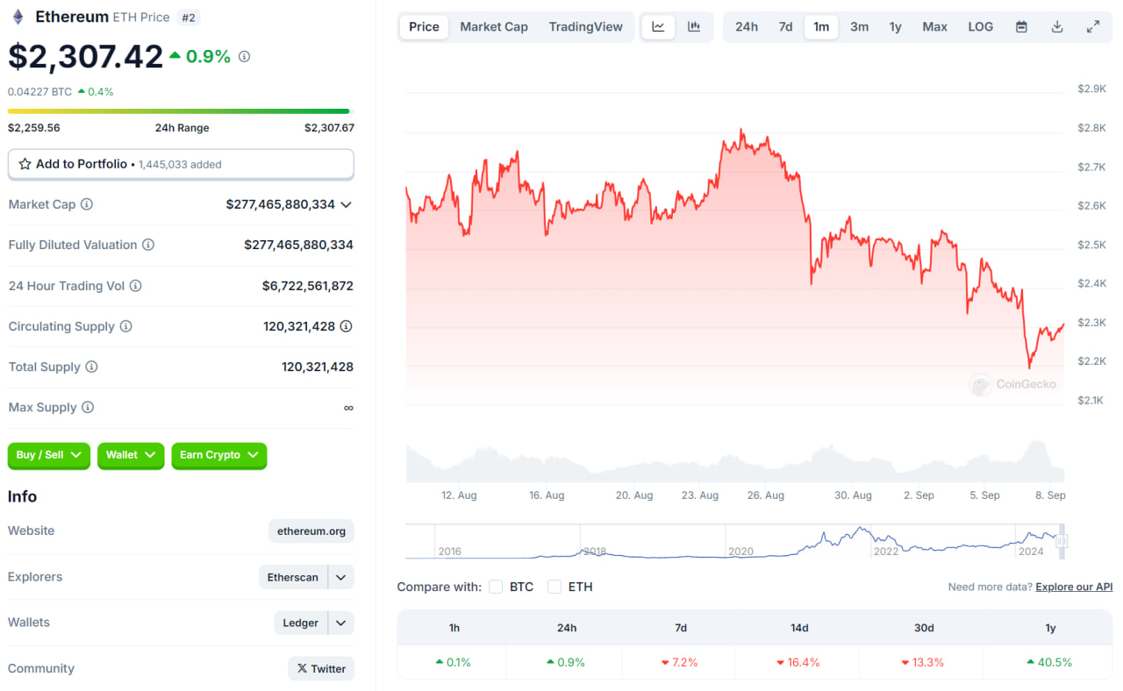Expand the Market Cap chevron
This screenshot has height=691, width=1123.
346,204
